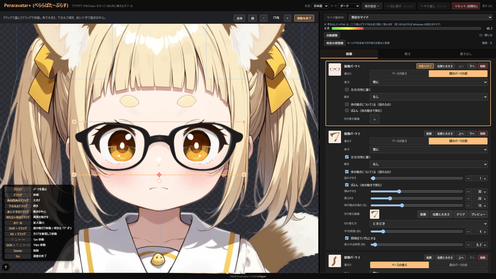Add switch image with plus box
496x279 pixels.
pos(374,119)
